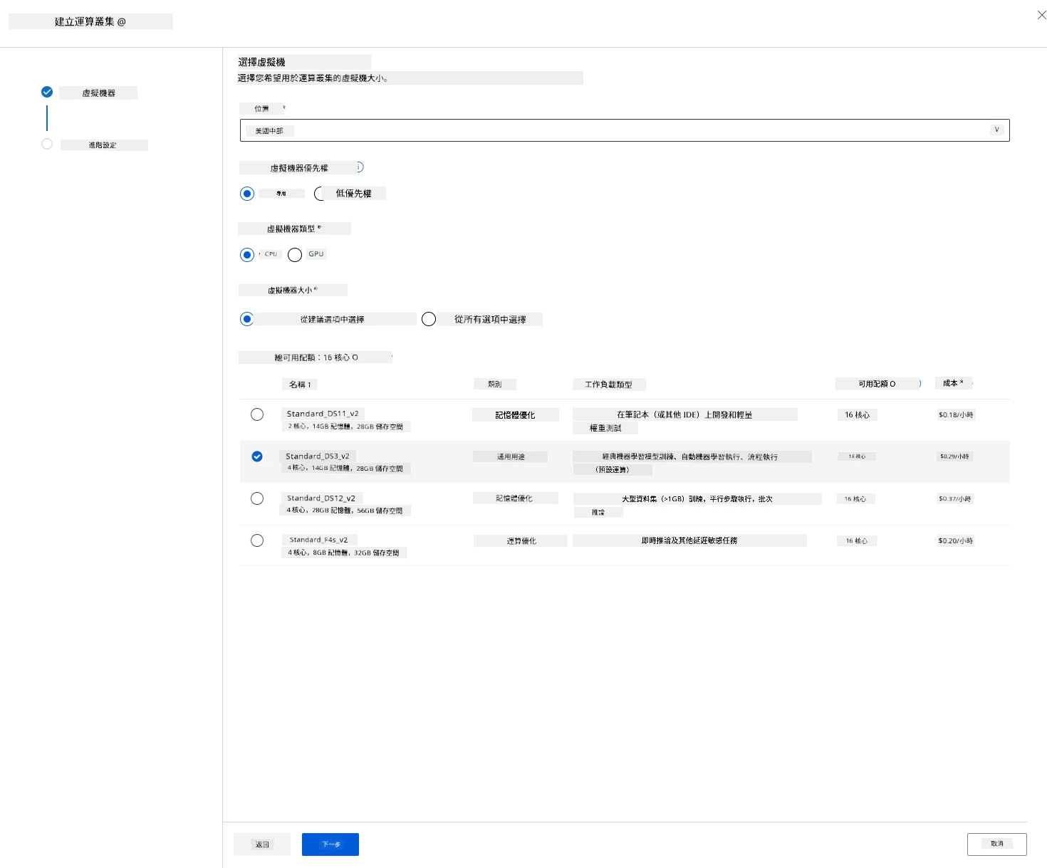
Task: Go to the 虛擬機器 wizard step
Action: 98,93
